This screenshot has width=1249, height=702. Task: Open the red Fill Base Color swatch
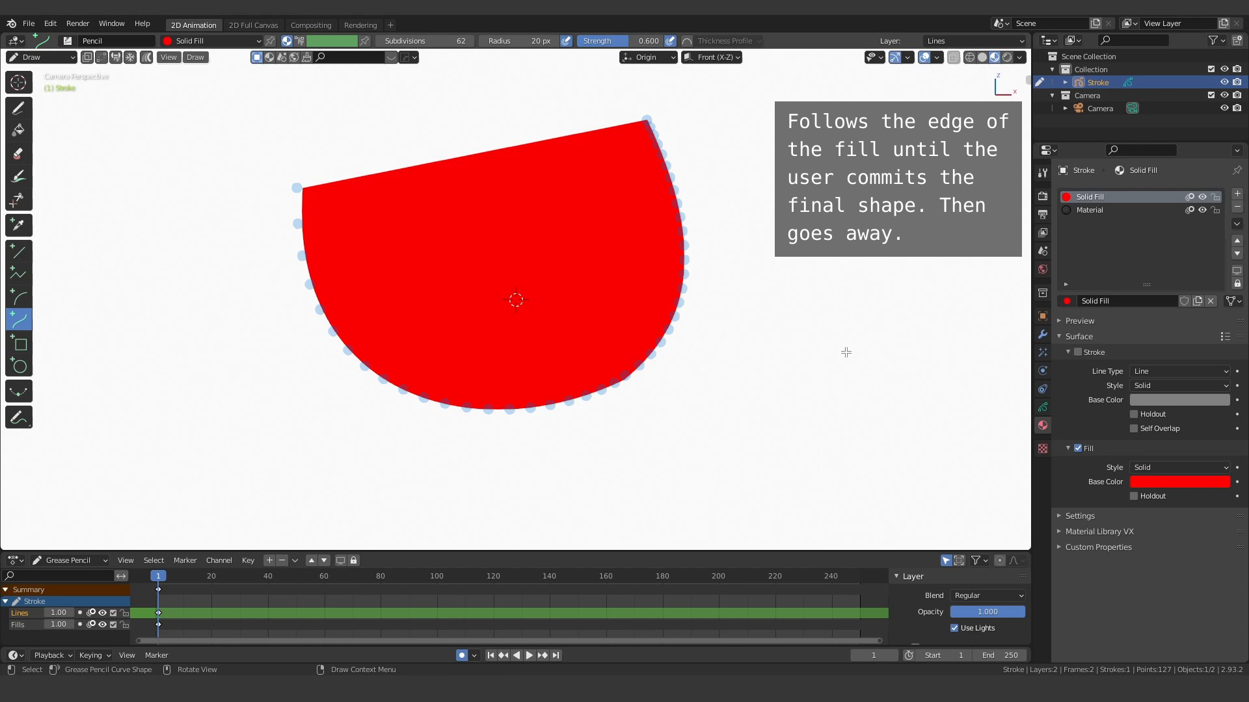(x=1180, y=482)
